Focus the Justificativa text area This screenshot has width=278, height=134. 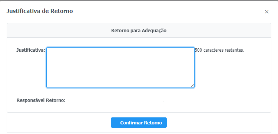tap(120, 68)
